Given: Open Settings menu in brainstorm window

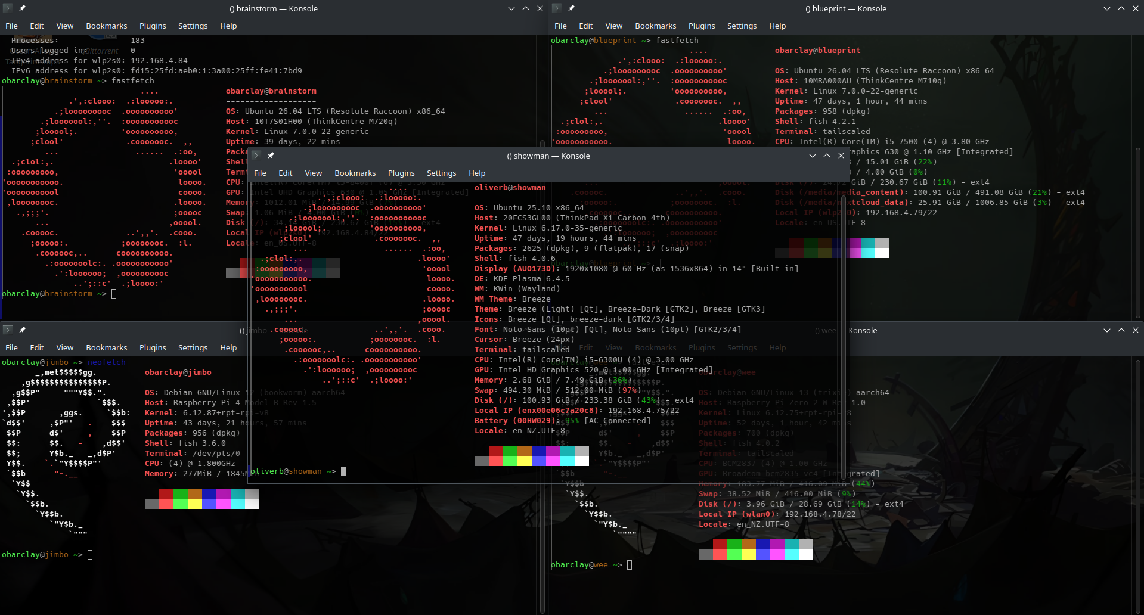Looking at the screenshot, I should pos(193,26).
